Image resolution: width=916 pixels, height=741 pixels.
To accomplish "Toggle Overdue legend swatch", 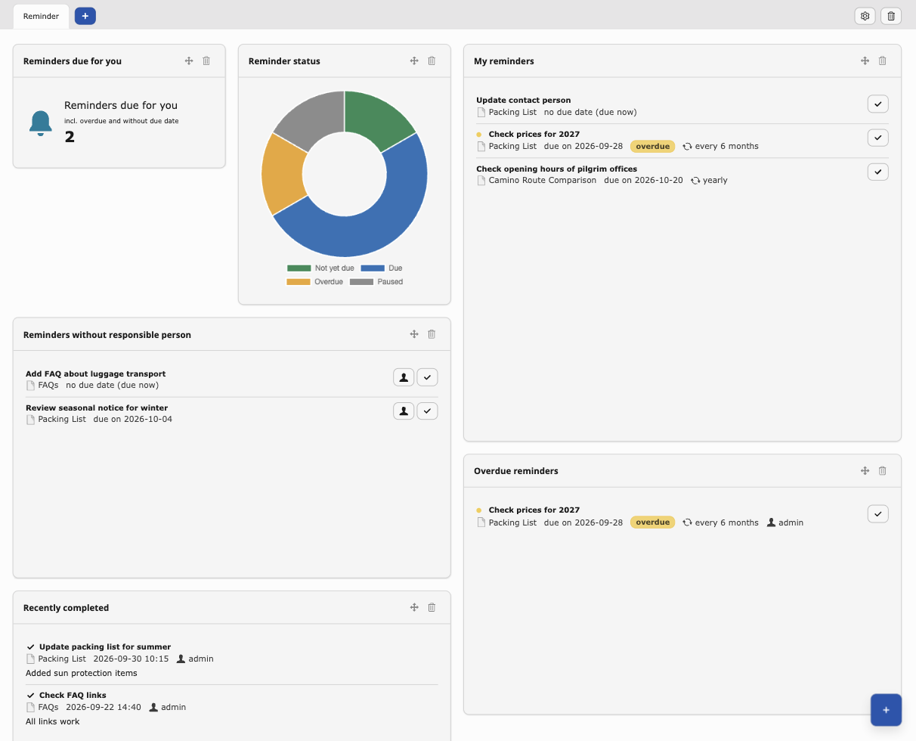I will pos(299,282).
